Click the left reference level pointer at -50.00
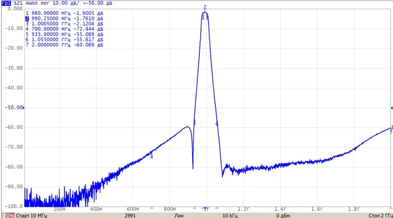This screenshot has height=218, width=393. click(23, 108)
